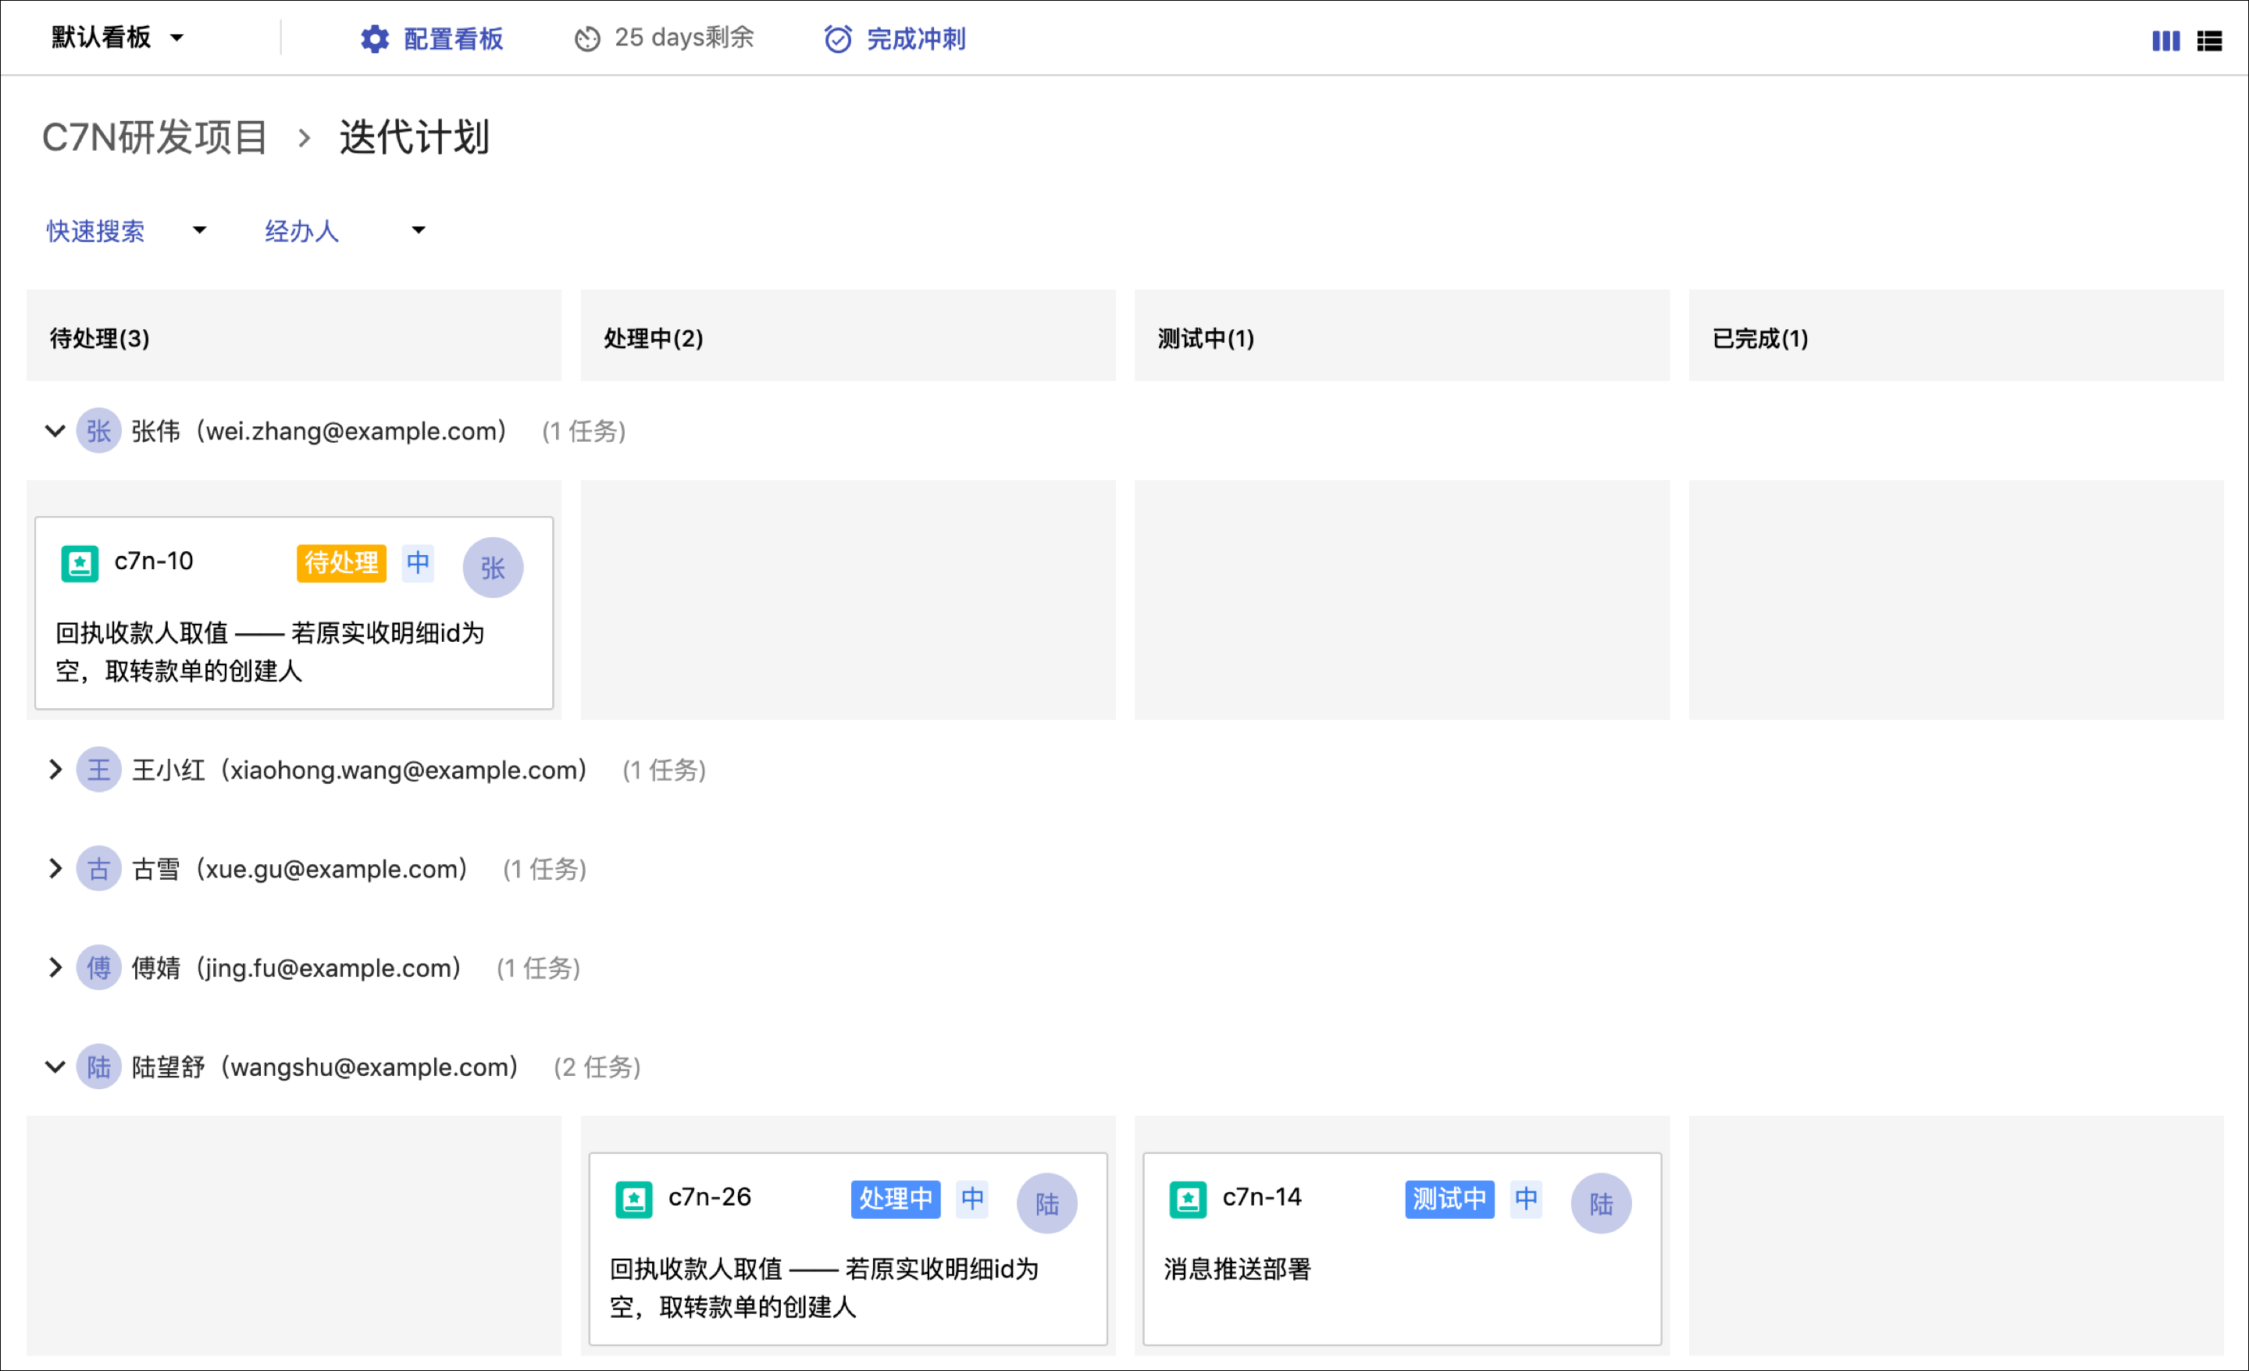The height and width of the screenshot is (1371, 2249).
Task: Click 王小红's avatar icon
Action: (x=98, y=770)
